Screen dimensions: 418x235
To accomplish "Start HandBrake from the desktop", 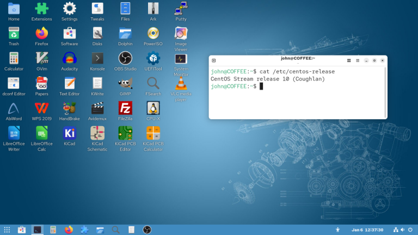I will click(69, 108).
